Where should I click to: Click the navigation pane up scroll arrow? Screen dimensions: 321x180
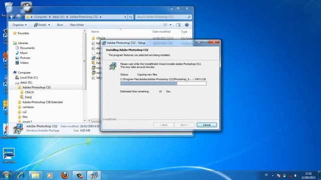85,31
